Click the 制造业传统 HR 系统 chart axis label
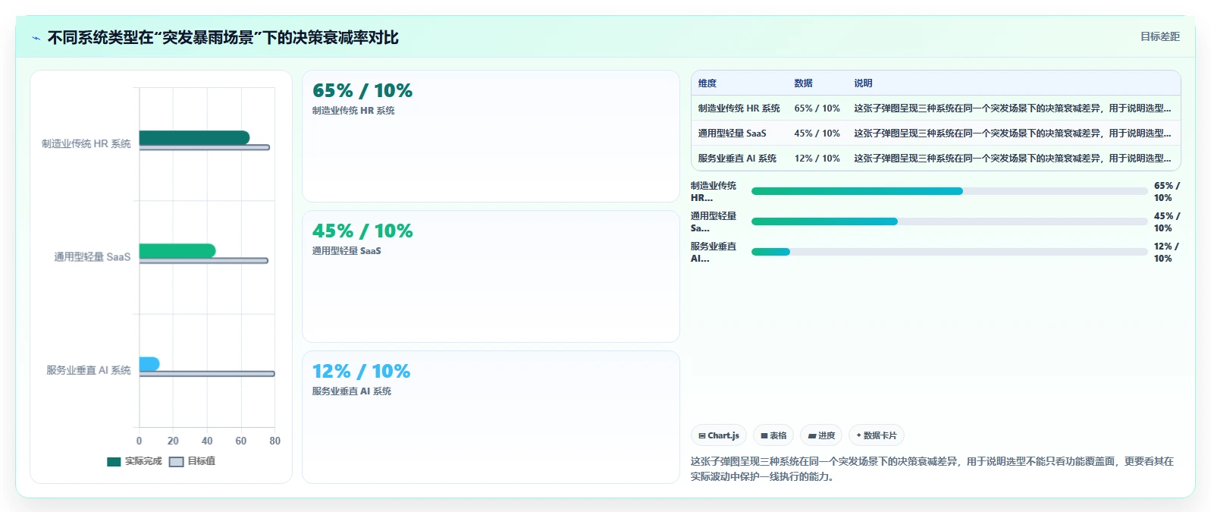 click(x=86, y=143)
